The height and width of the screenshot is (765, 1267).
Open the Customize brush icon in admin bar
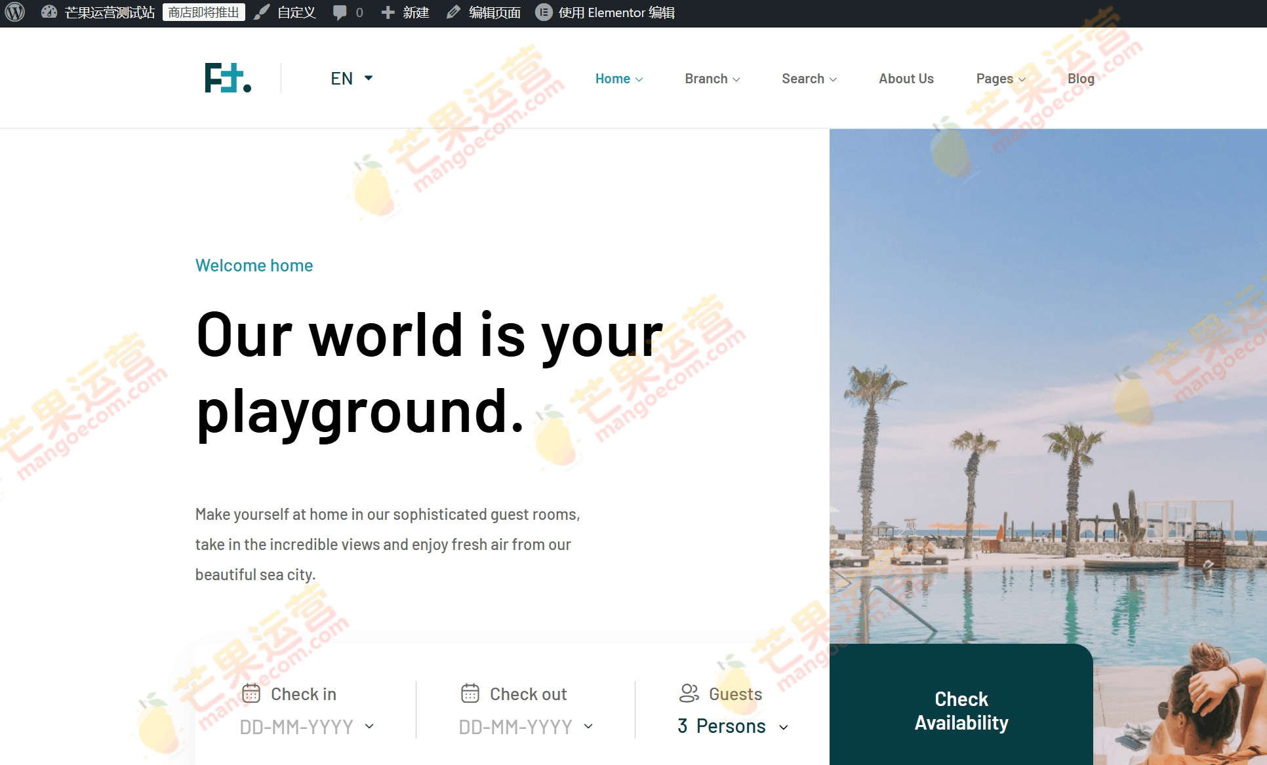pyautogui.click(x=262, y=12)
